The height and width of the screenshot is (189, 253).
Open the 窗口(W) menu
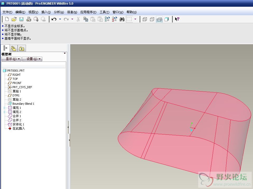(x=118, y=12)
